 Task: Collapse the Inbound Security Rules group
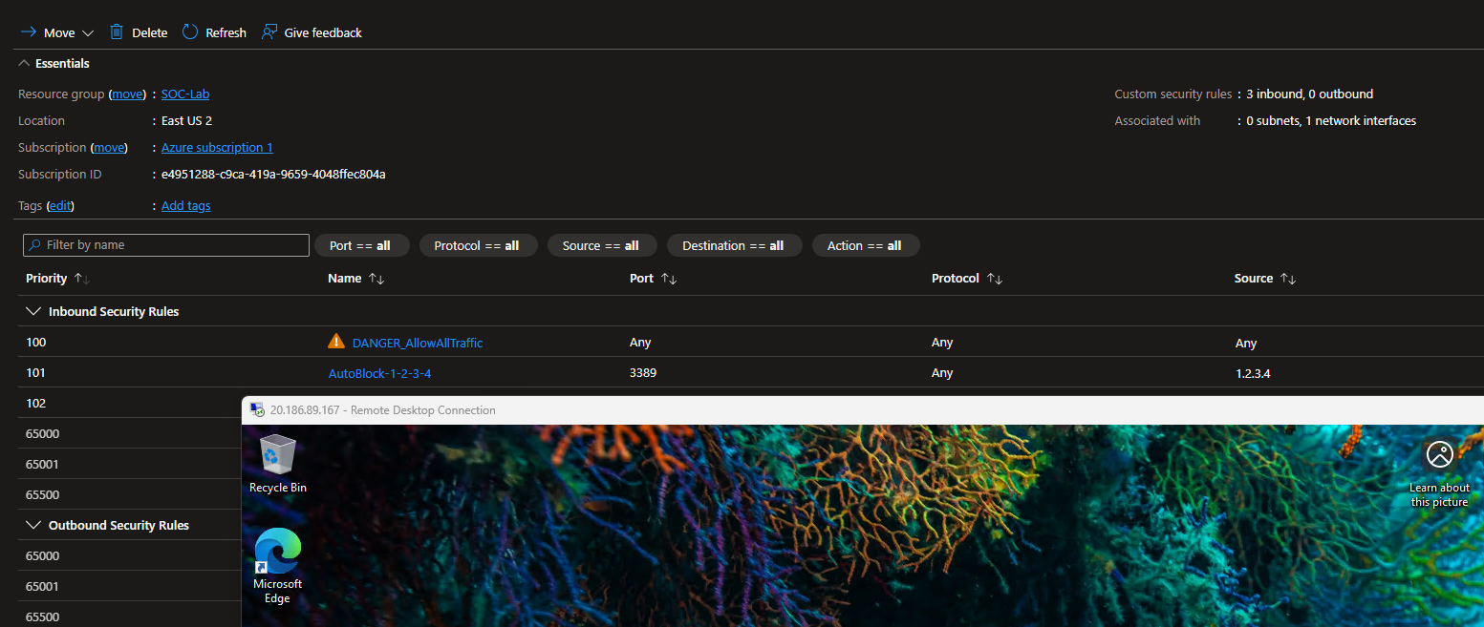pos(34,311)
